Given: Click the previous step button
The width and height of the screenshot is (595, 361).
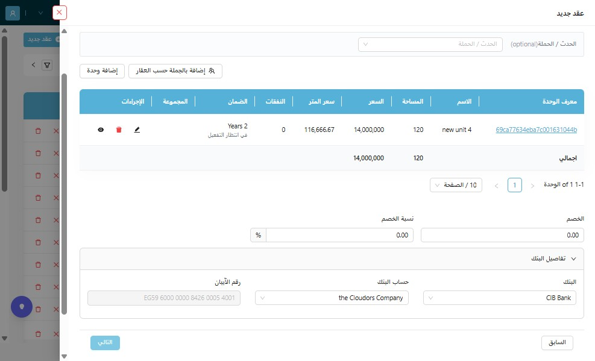Looking at the screenshot, I should pos(557,343).
